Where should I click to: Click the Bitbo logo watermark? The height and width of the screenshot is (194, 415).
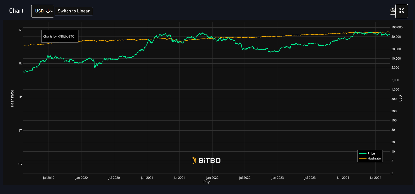[x=206, y=161]
